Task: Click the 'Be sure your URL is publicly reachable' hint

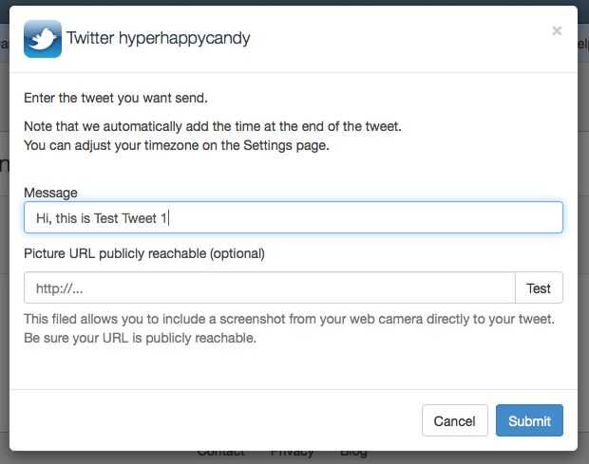Action: point(140,337)
